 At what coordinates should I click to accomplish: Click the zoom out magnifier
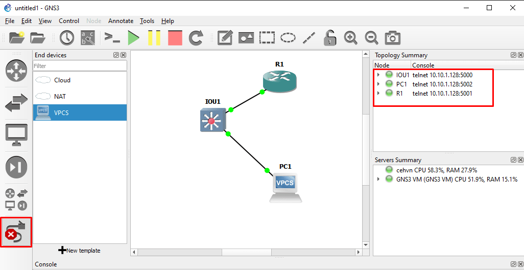tap(371, 38)
